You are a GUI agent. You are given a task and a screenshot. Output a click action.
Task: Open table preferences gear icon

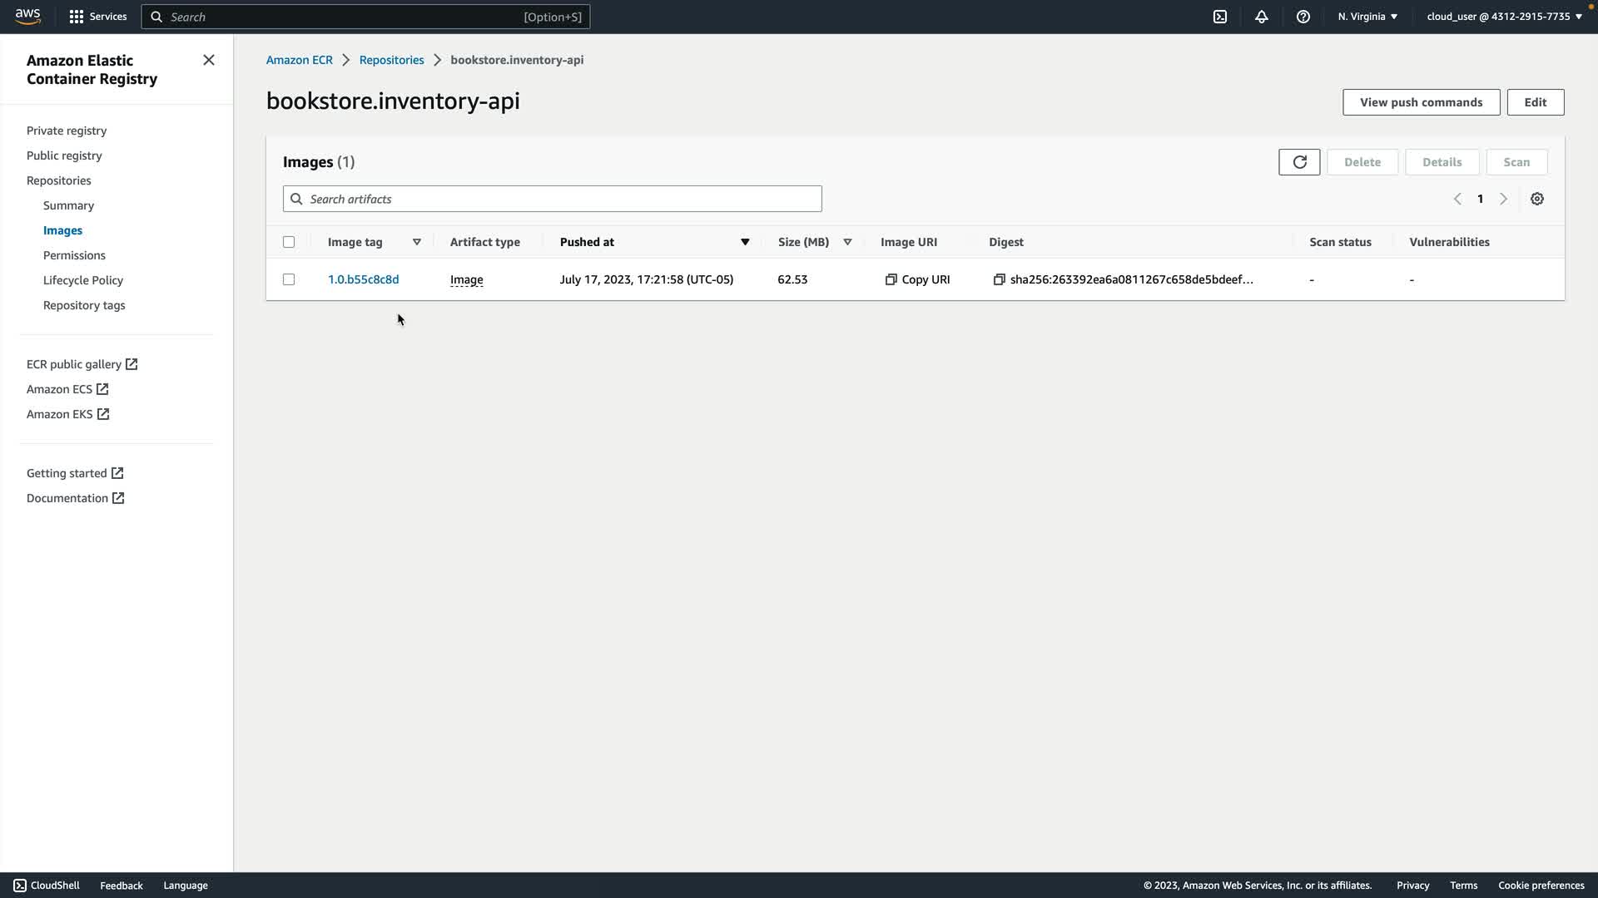pyautogui.click(x=1536, y=199)
